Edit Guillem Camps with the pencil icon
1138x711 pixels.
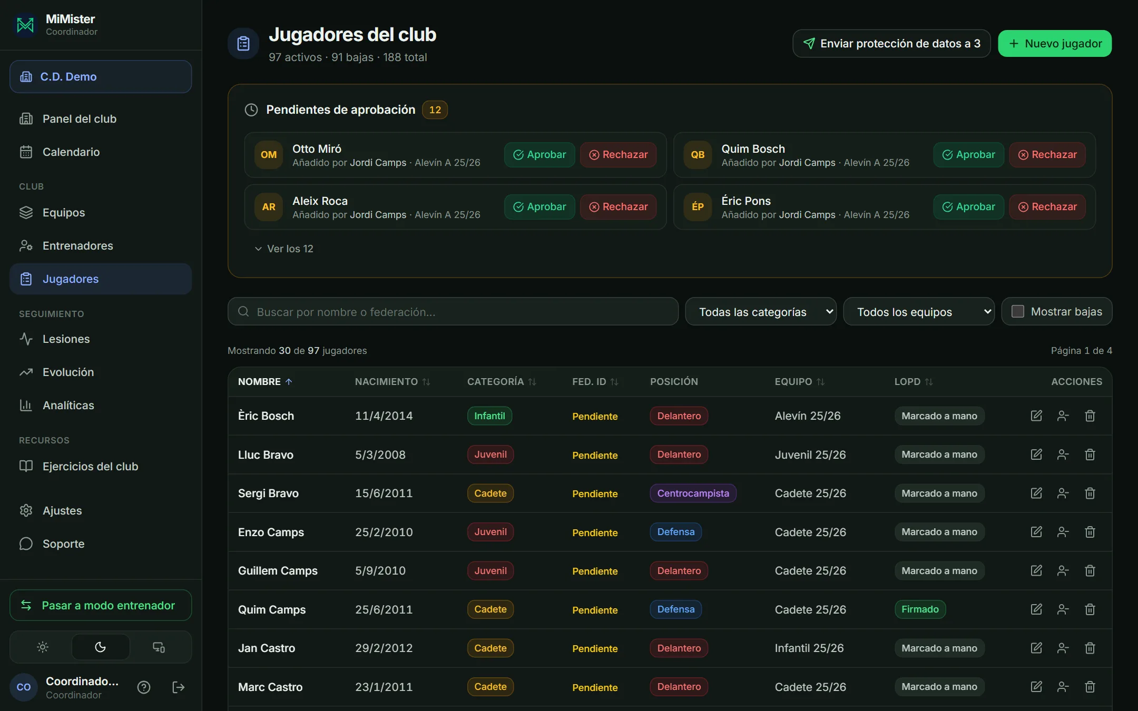click(1036, 570)
